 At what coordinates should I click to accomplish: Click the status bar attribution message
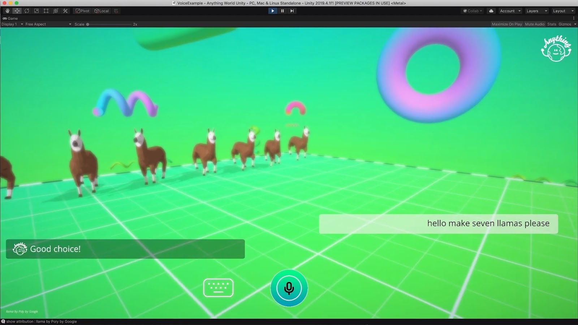(x=42, y=321)
